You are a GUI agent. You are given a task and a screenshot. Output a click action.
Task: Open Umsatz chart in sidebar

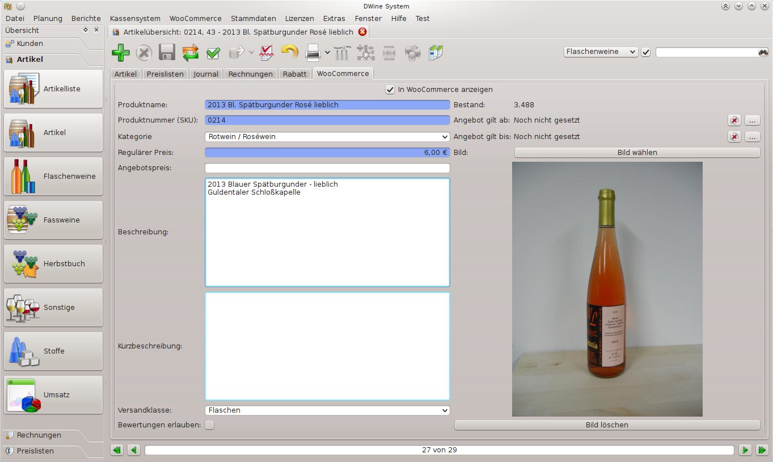pyautogui.click(x=53, y=395)
